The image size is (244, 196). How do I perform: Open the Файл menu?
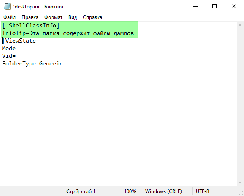point(9,17)
